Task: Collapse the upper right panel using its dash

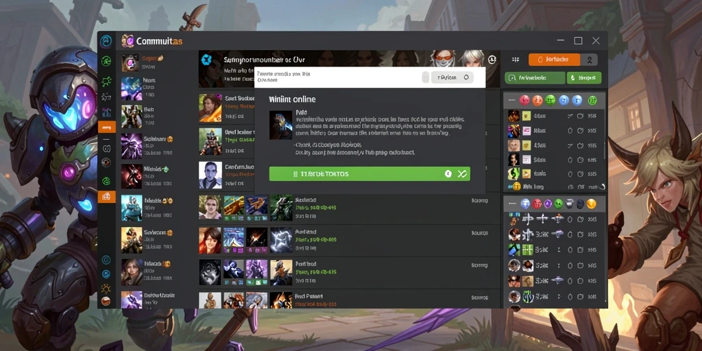Action: [511, 100]
